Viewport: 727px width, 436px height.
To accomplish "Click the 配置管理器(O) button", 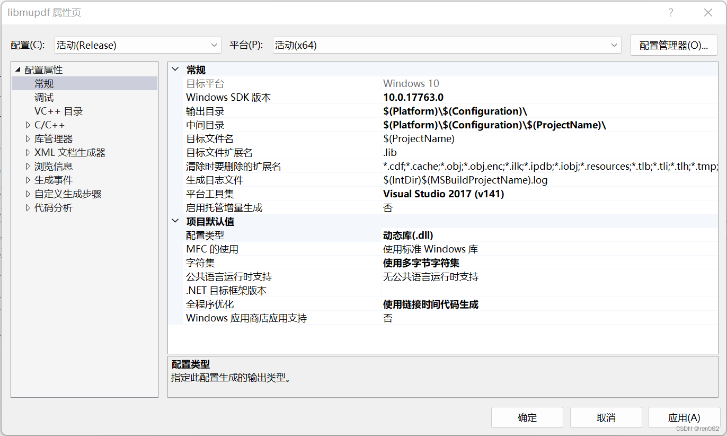I will (673, 45).
